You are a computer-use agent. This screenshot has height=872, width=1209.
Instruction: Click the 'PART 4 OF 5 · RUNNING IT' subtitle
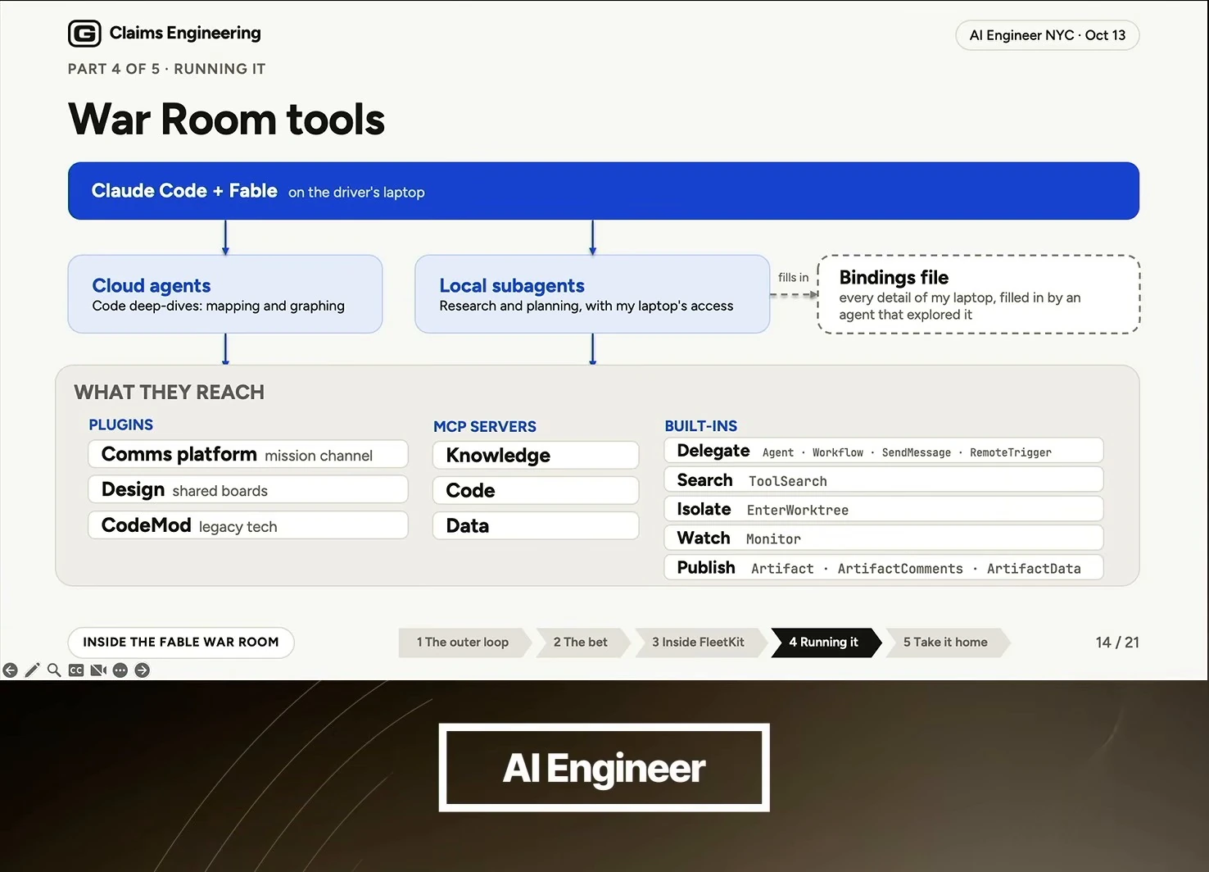[x=167, y=69]
